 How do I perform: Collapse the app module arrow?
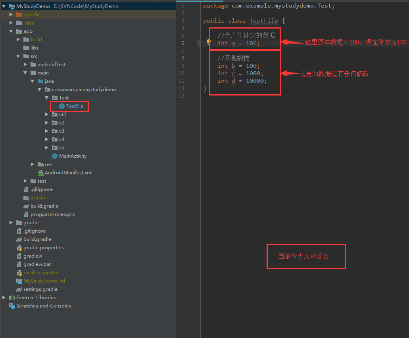[11, 31]
